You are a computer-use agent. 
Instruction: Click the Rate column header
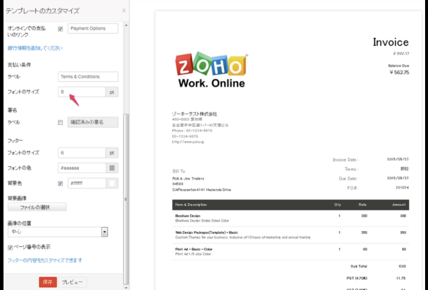(x=362, y=205)
